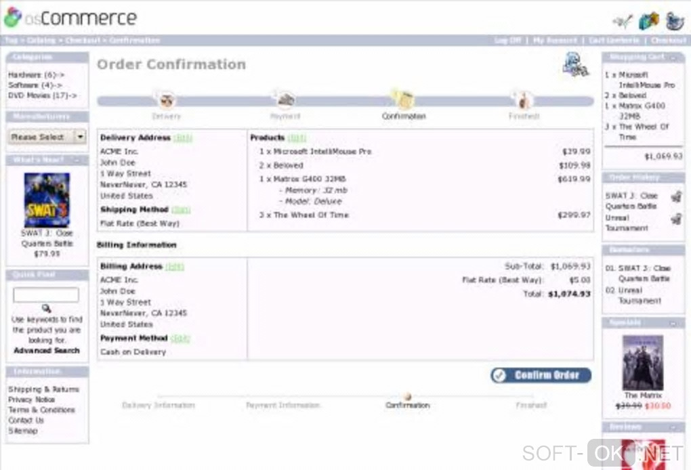
Task: Click the $1,074.93 total amount
Action: coord(569,294)
